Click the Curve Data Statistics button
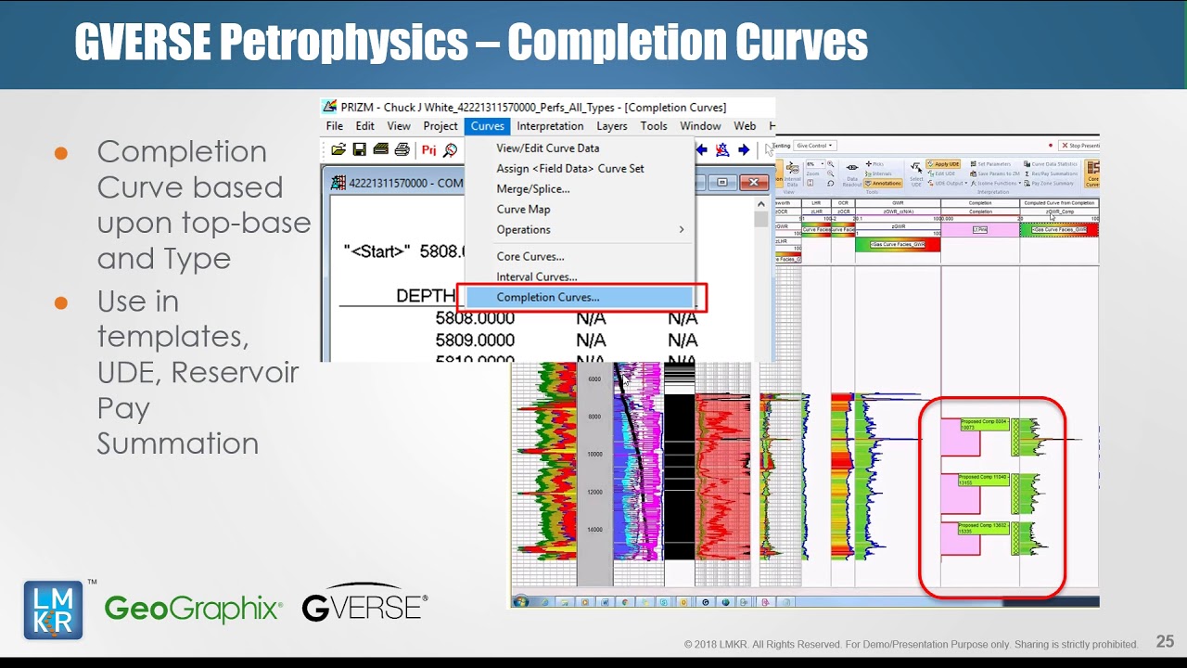1187x668 pixels. coord(1051,164)
